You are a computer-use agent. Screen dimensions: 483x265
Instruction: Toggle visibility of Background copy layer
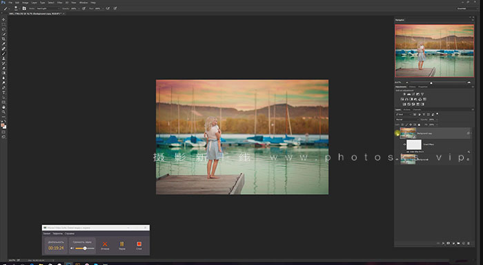(x=397, y=134)
